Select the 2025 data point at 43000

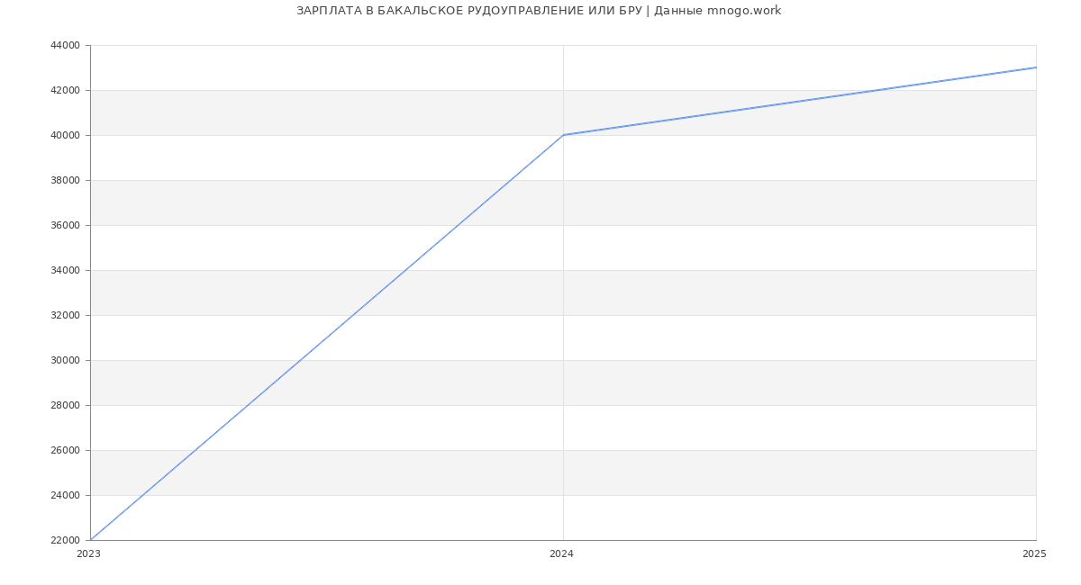pos(1035,67)
